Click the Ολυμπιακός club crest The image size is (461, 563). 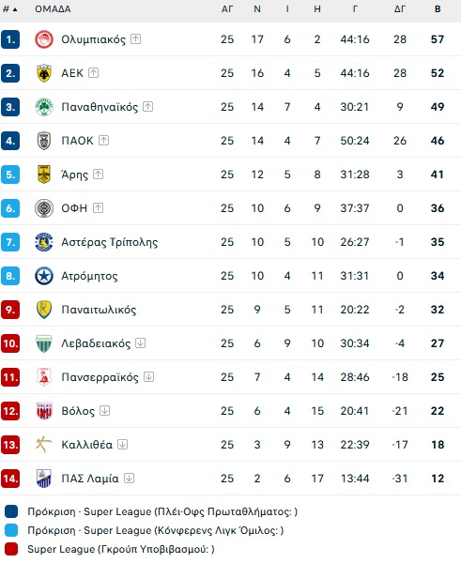coord(44,39)
